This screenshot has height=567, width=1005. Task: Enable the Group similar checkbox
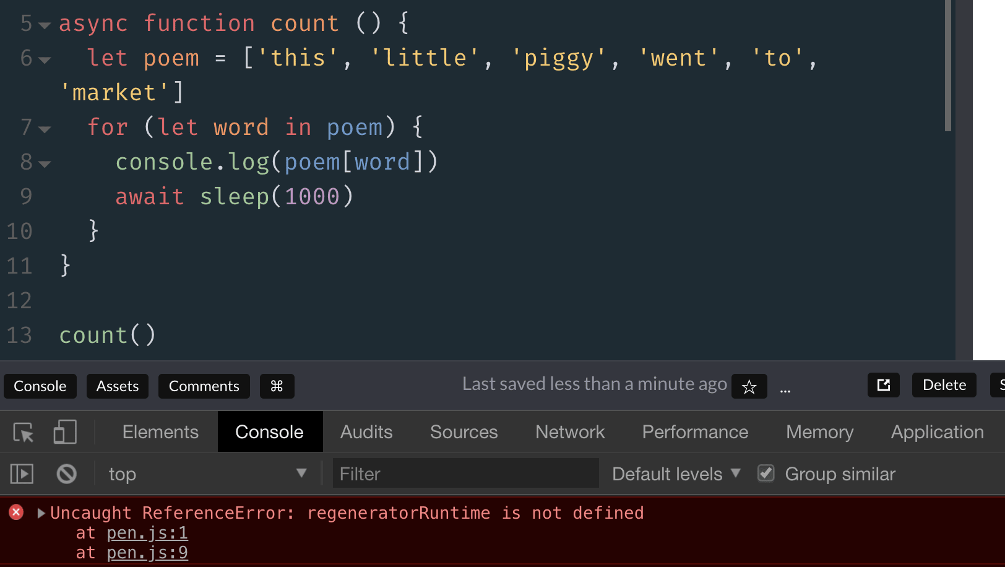click(766, 472)
